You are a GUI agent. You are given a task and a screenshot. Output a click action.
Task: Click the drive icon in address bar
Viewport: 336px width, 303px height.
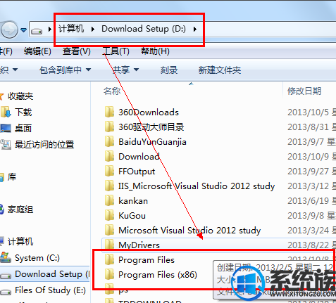click(37, 30)
